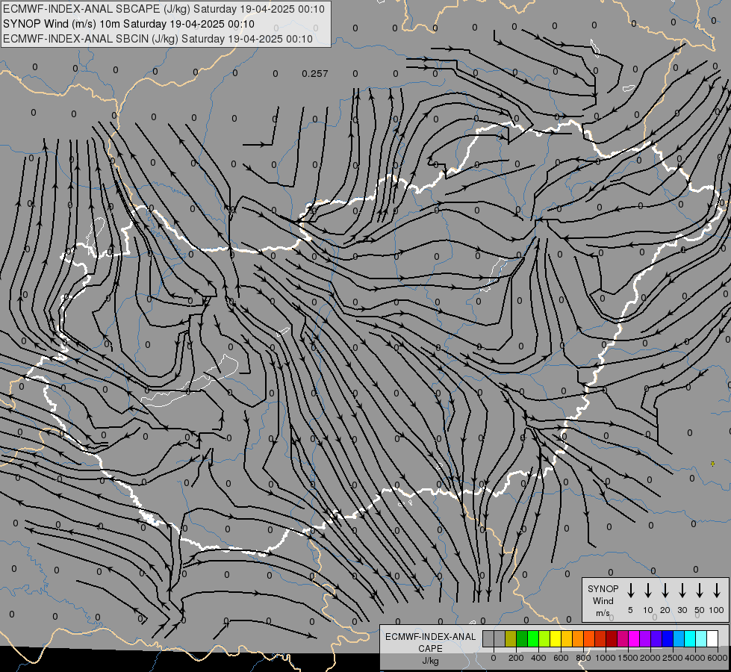Pick the dark green CAPE legend swatch

click(x=522, y=638)
